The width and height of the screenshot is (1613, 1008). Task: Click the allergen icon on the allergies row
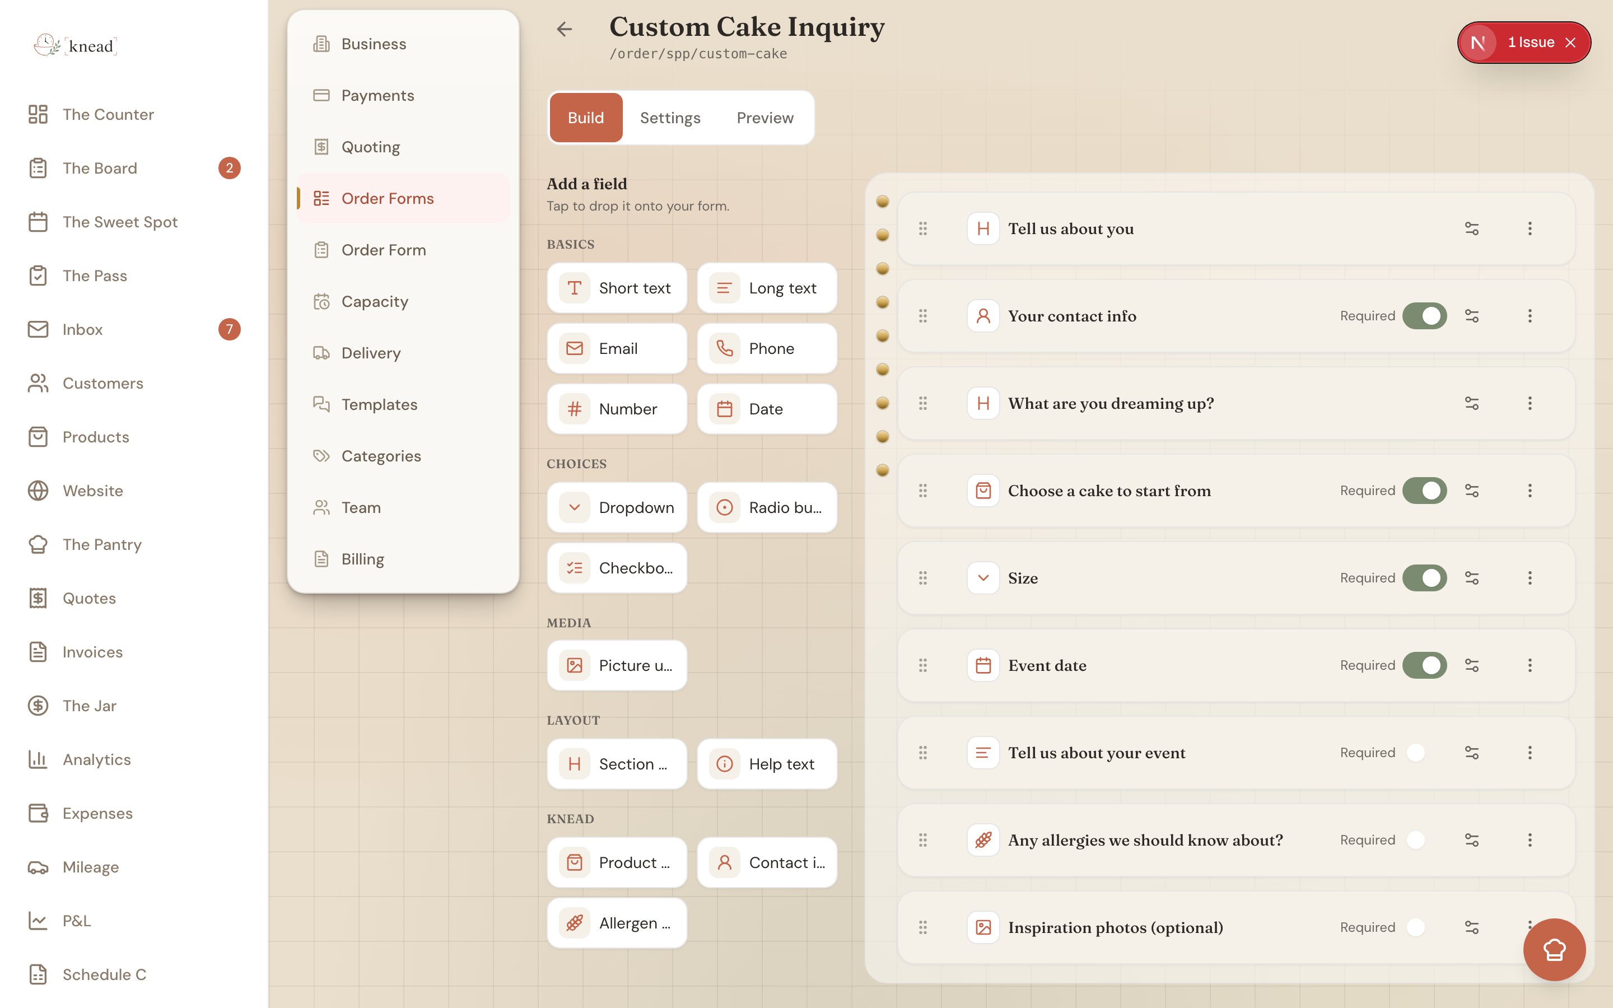point(983,840)
